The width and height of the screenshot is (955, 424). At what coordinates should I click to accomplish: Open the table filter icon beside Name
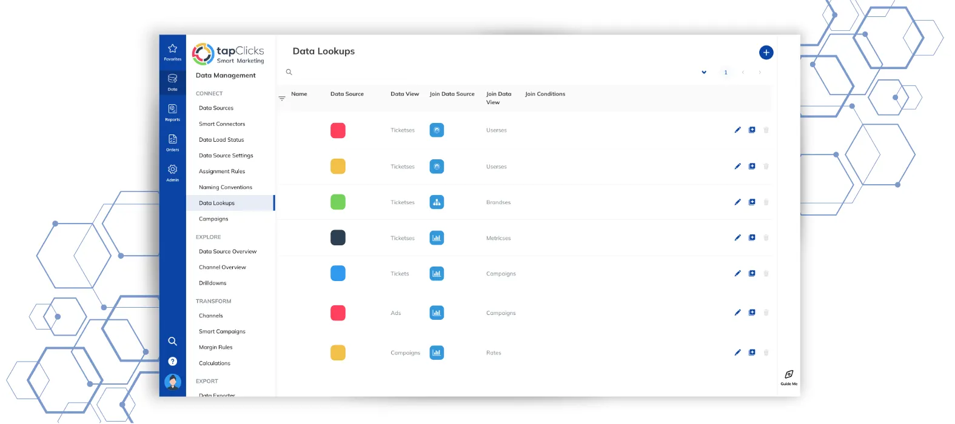[x=282, y=98]
